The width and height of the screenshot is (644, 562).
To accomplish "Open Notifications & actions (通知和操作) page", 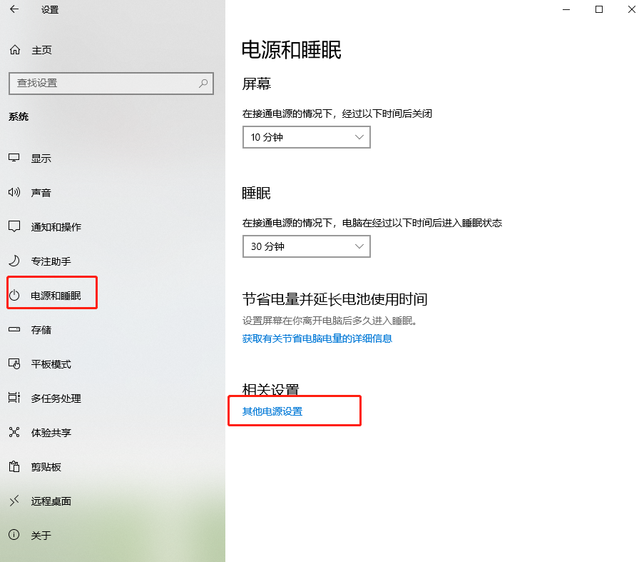I will 56,227.
